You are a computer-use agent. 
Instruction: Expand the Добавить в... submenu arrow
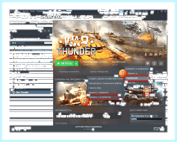pos(147,73)
